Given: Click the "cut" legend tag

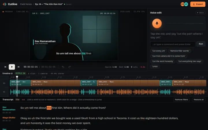Looking at the screenshot, I should (23, 100).
